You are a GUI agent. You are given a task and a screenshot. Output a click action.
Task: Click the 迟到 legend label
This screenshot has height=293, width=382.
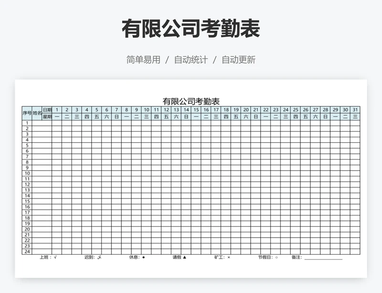(x=93, y=257)
